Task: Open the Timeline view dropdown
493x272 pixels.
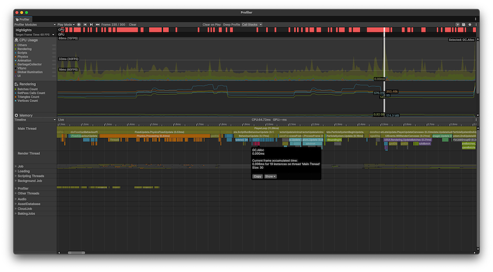Action: coord(35,119)
